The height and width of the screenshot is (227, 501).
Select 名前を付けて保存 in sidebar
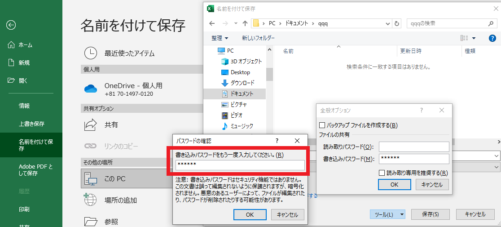pos(31,145)
